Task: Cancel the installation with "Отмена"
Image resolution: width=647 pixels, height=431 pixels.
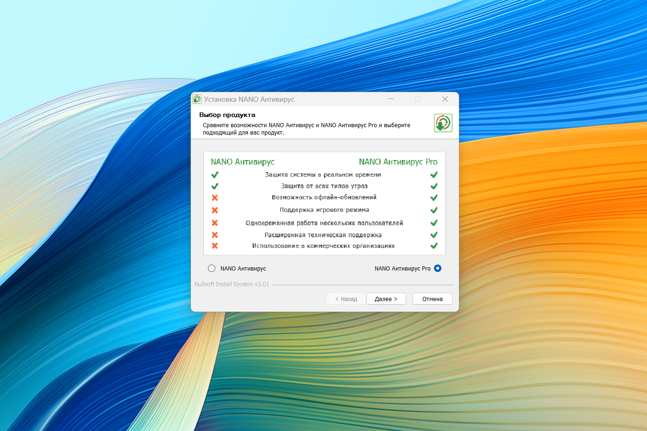Action: point(433,299)
